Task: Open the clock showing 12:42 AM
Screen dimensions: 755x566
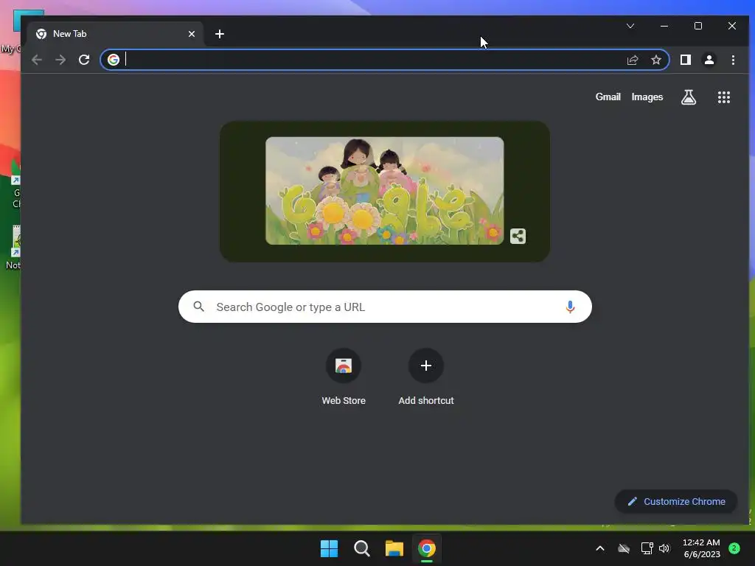Action: click(x=701, y=548)
